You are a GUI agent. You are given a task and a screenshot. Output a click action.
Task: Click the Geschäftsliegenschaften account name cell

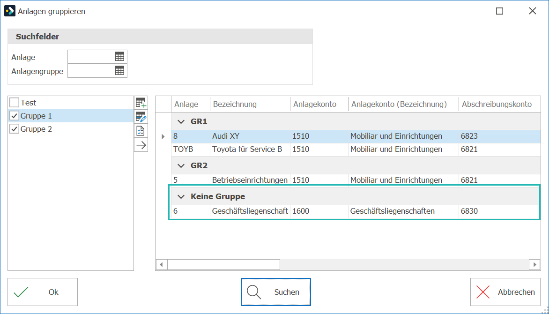pyautogui.click(x=403, y=211)
